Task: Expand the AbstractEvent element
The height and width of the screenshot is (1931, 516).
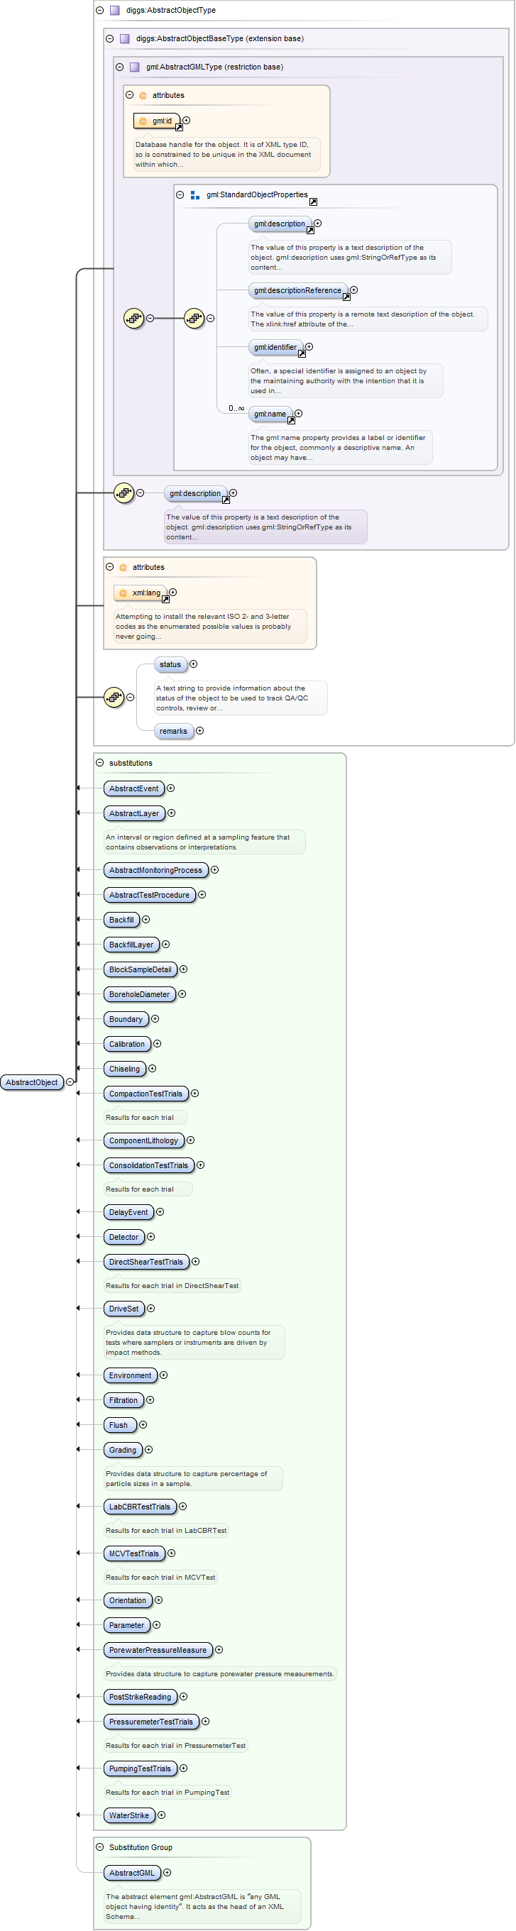Action: [171, 788]
